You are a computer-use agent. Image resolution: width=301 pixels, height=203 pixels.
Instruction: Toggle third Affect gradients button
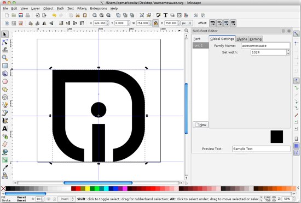(x=227, y=23)
